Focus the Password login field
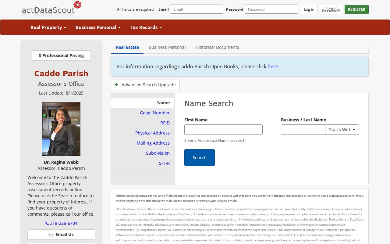390x244 pixels. click(x=271, y=9)
